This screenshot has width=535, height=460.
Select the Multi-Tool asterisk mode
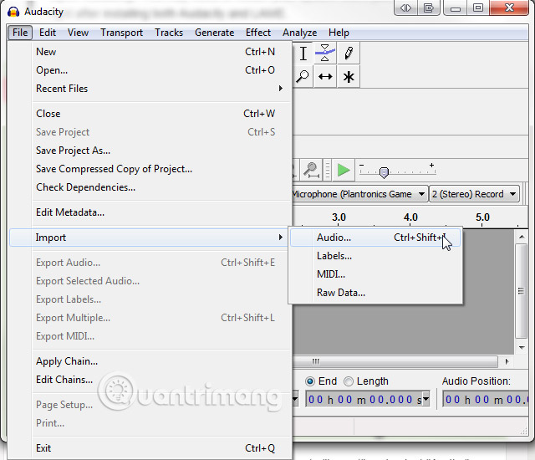pos(349,76)
